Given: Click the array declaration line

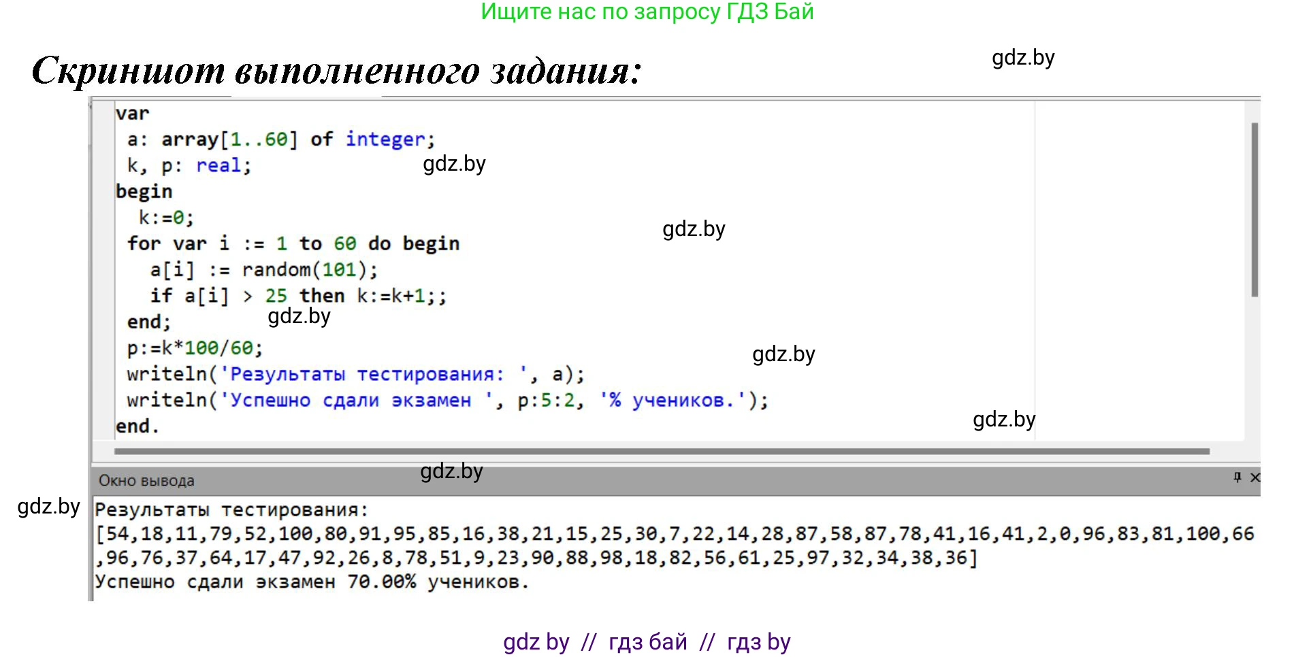Looking at the screenshot, I should pyautogui.click(x=280, y=139).
